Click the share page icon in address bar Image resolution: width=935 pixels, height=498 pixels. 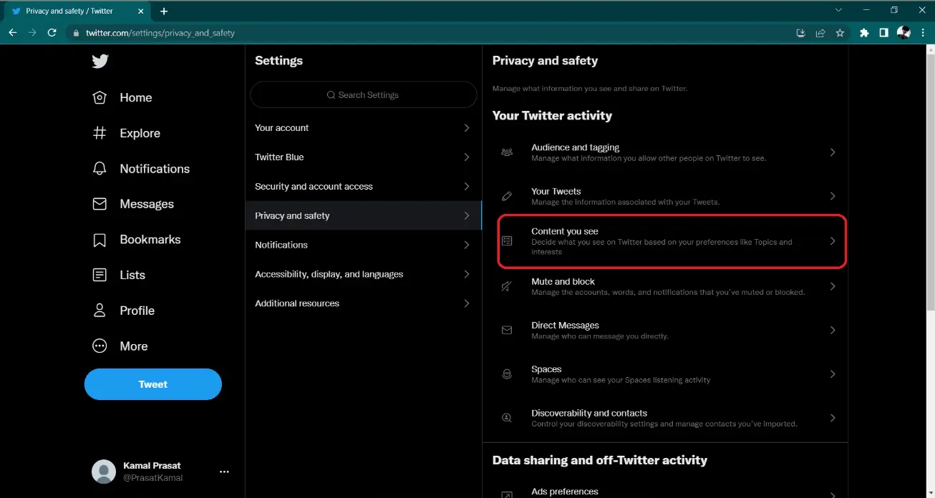820,33
